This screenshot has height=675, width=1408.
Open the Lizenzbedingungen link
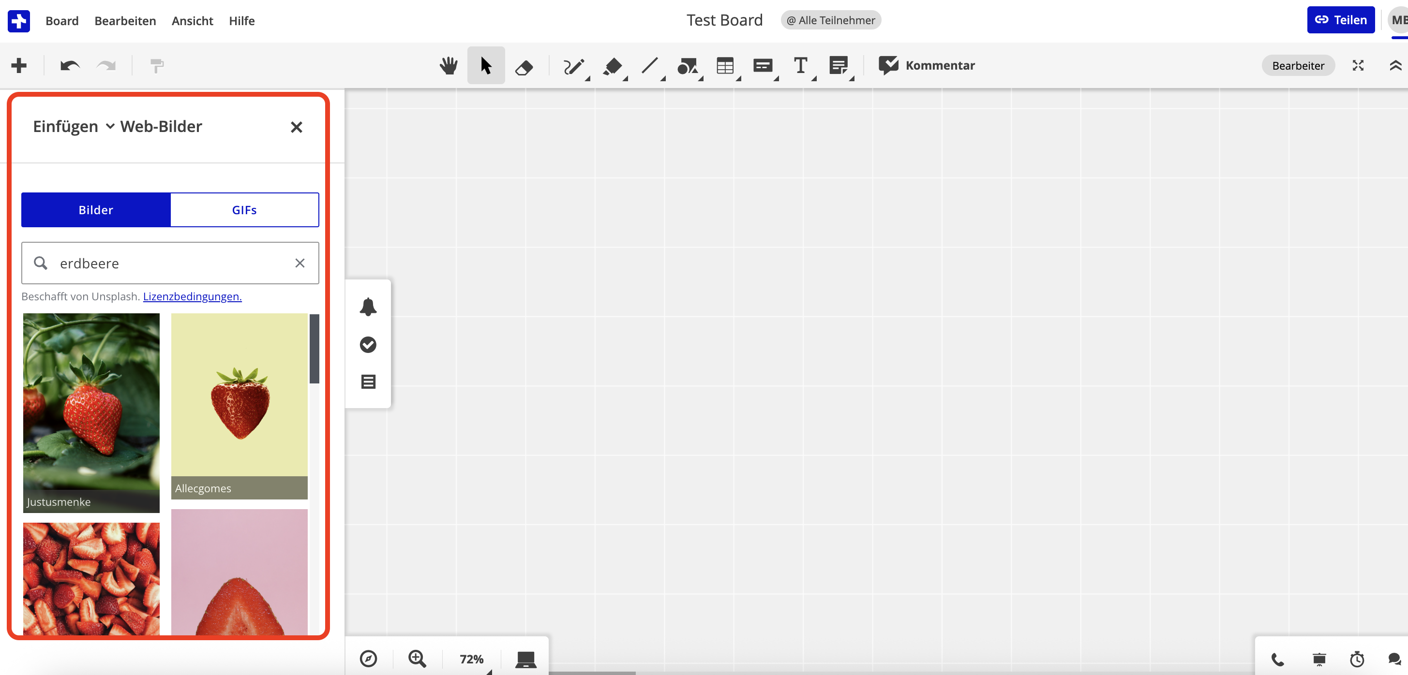tap(191, 296)
